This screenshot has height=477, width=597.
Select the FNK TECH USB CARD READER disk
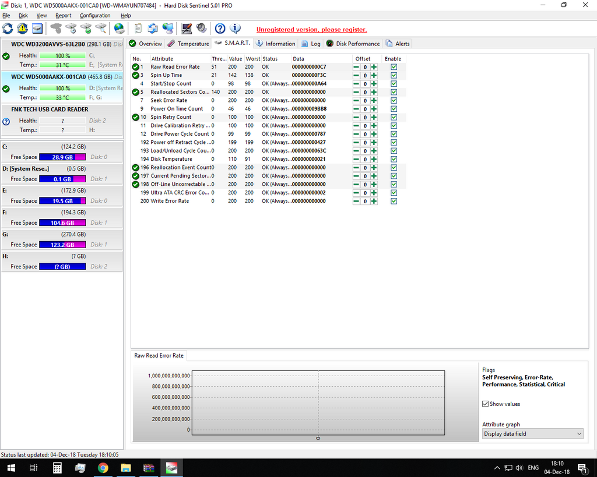(62, 119)
